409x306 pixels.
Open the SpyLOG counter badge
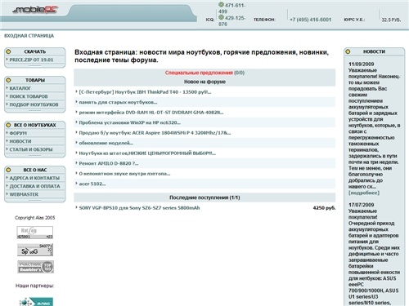tap(35, 250)
